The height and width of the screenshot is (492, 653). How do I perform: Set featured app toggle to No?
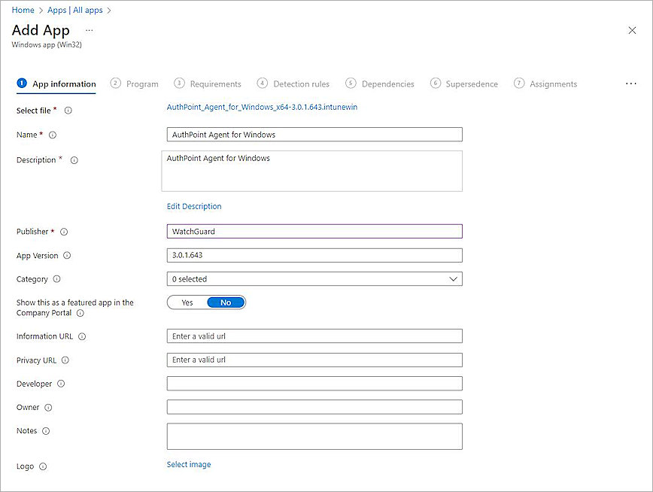click(x=226, y=302)
